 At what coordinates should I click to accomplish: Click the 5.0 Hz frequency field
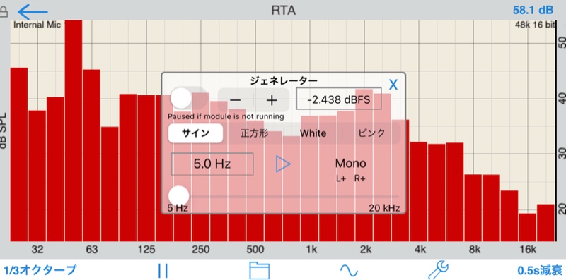pos(212,164)
